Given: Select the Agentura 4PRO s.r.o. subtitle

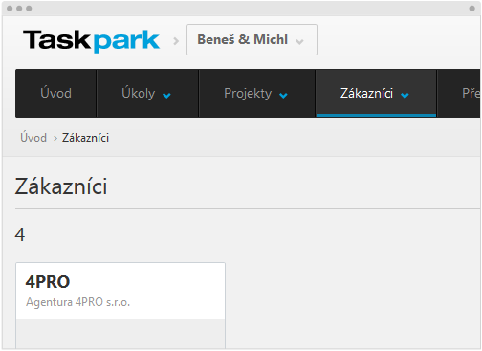Looking at the screenshot, I should click(x=78, y=302).
